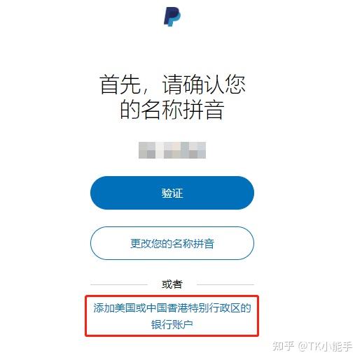Click the 首先，请确认您 heading line
Image resolution: width=362 pixels, height=362 pixels.
pos(172,85)
